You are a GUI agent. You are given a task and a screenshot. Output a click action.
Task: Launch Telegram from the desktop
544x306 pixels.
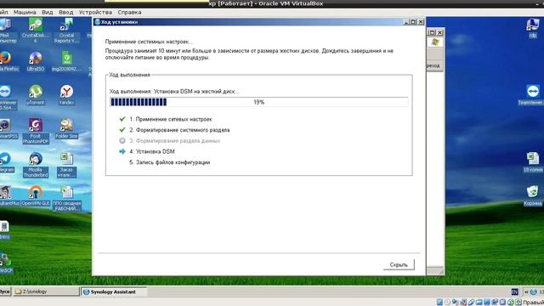pos(6,162)
